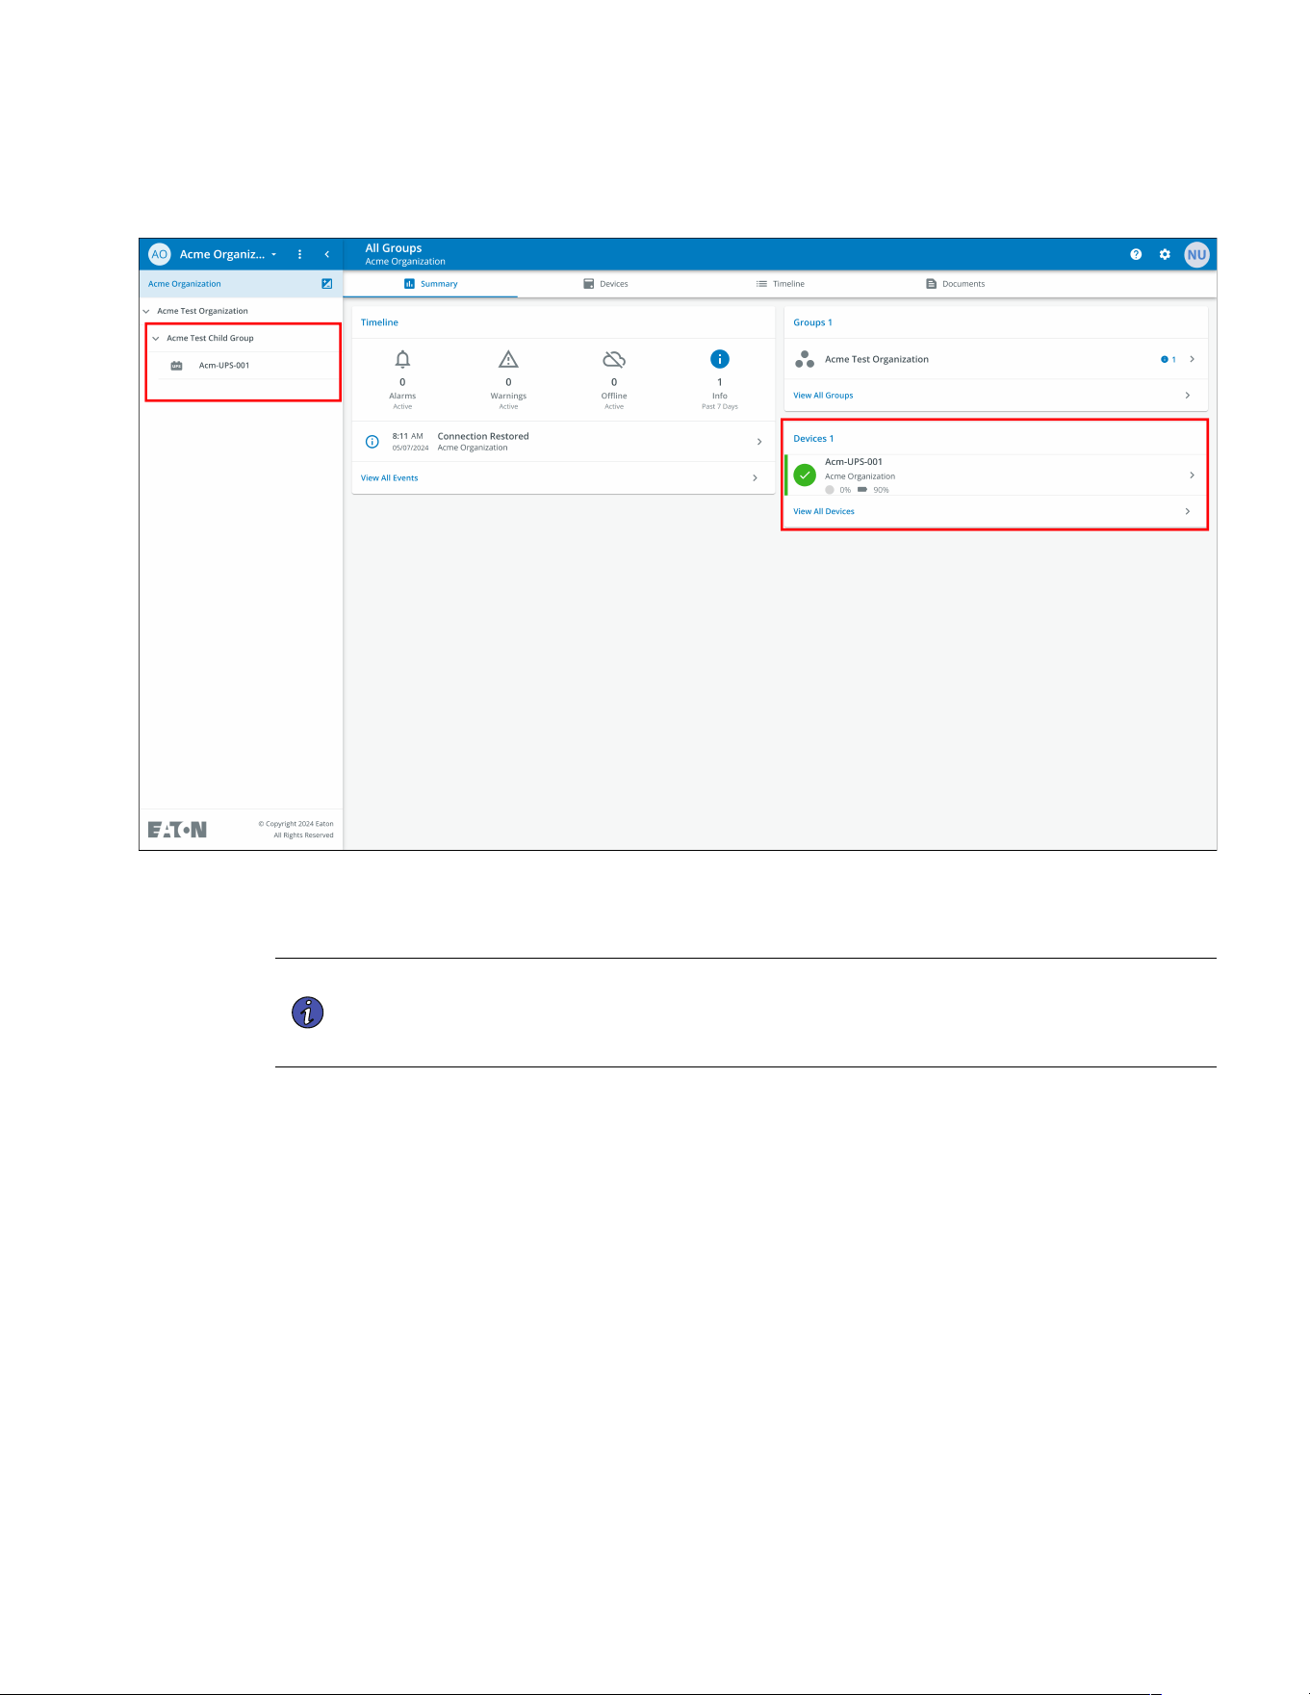Open the NU user profile avatar
This screenshot has height=1695, width=1310.
pyautogui.click(x=1196, y=255)
